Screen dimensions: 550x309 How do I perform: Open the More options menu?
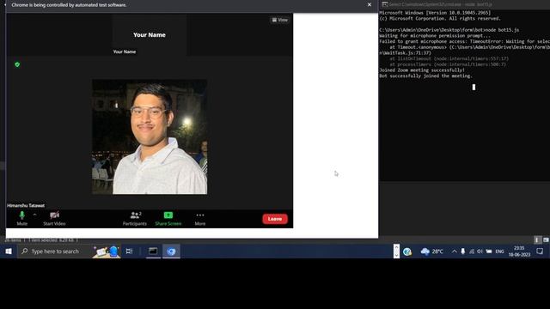pos(200,218)
